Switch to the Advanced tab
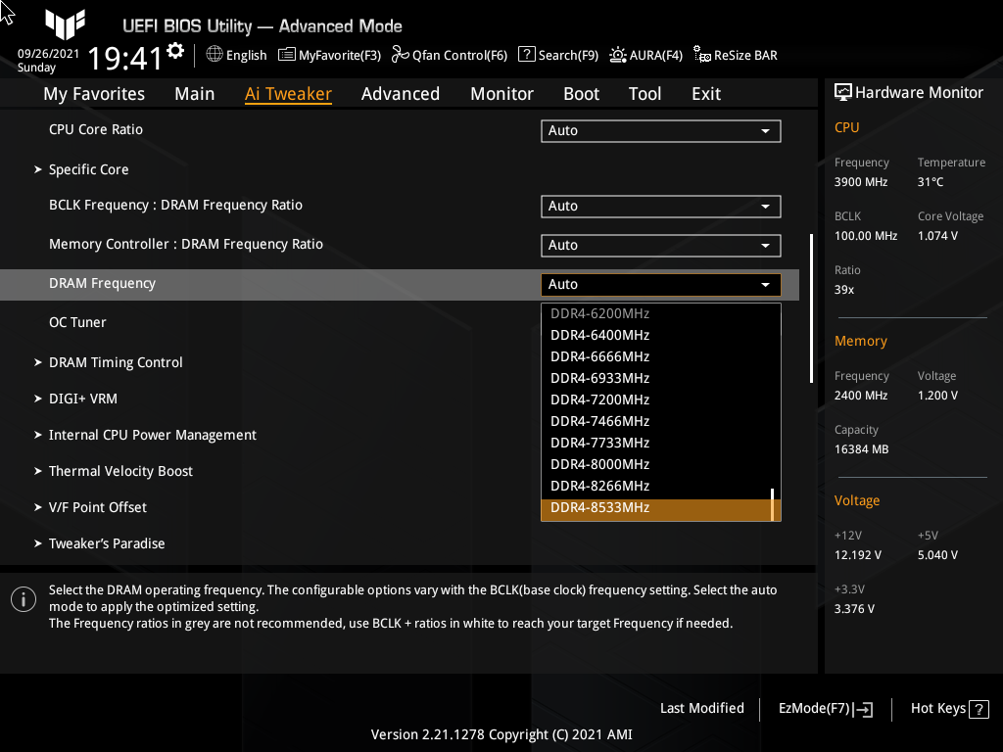 pyautogui.click(x=401, y=93)
